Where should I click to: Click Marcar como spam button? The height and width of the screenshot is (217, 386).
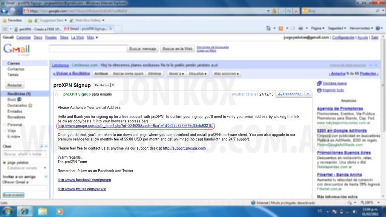128,74
